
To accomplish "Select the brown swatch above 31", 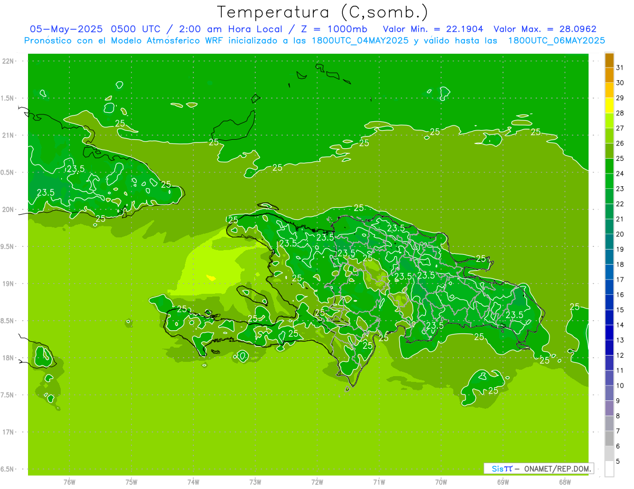I will [x=609, y=60].
